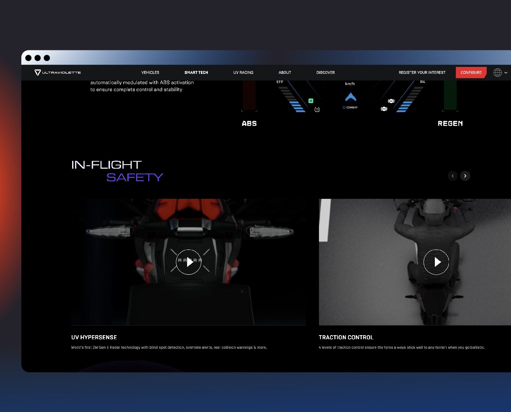The image size is (511, 412).
Task: Click the EFF gauge label
Action: 280,82
